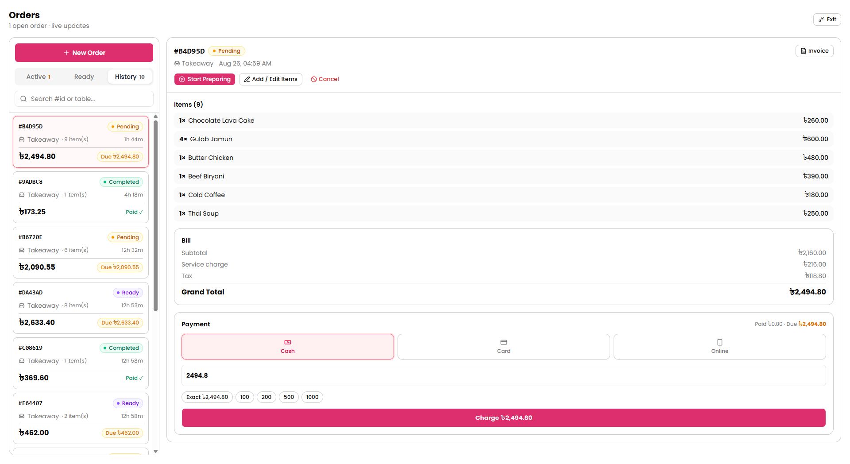
Task: Click the order list scroll up arrow
Action: [156, 116]
